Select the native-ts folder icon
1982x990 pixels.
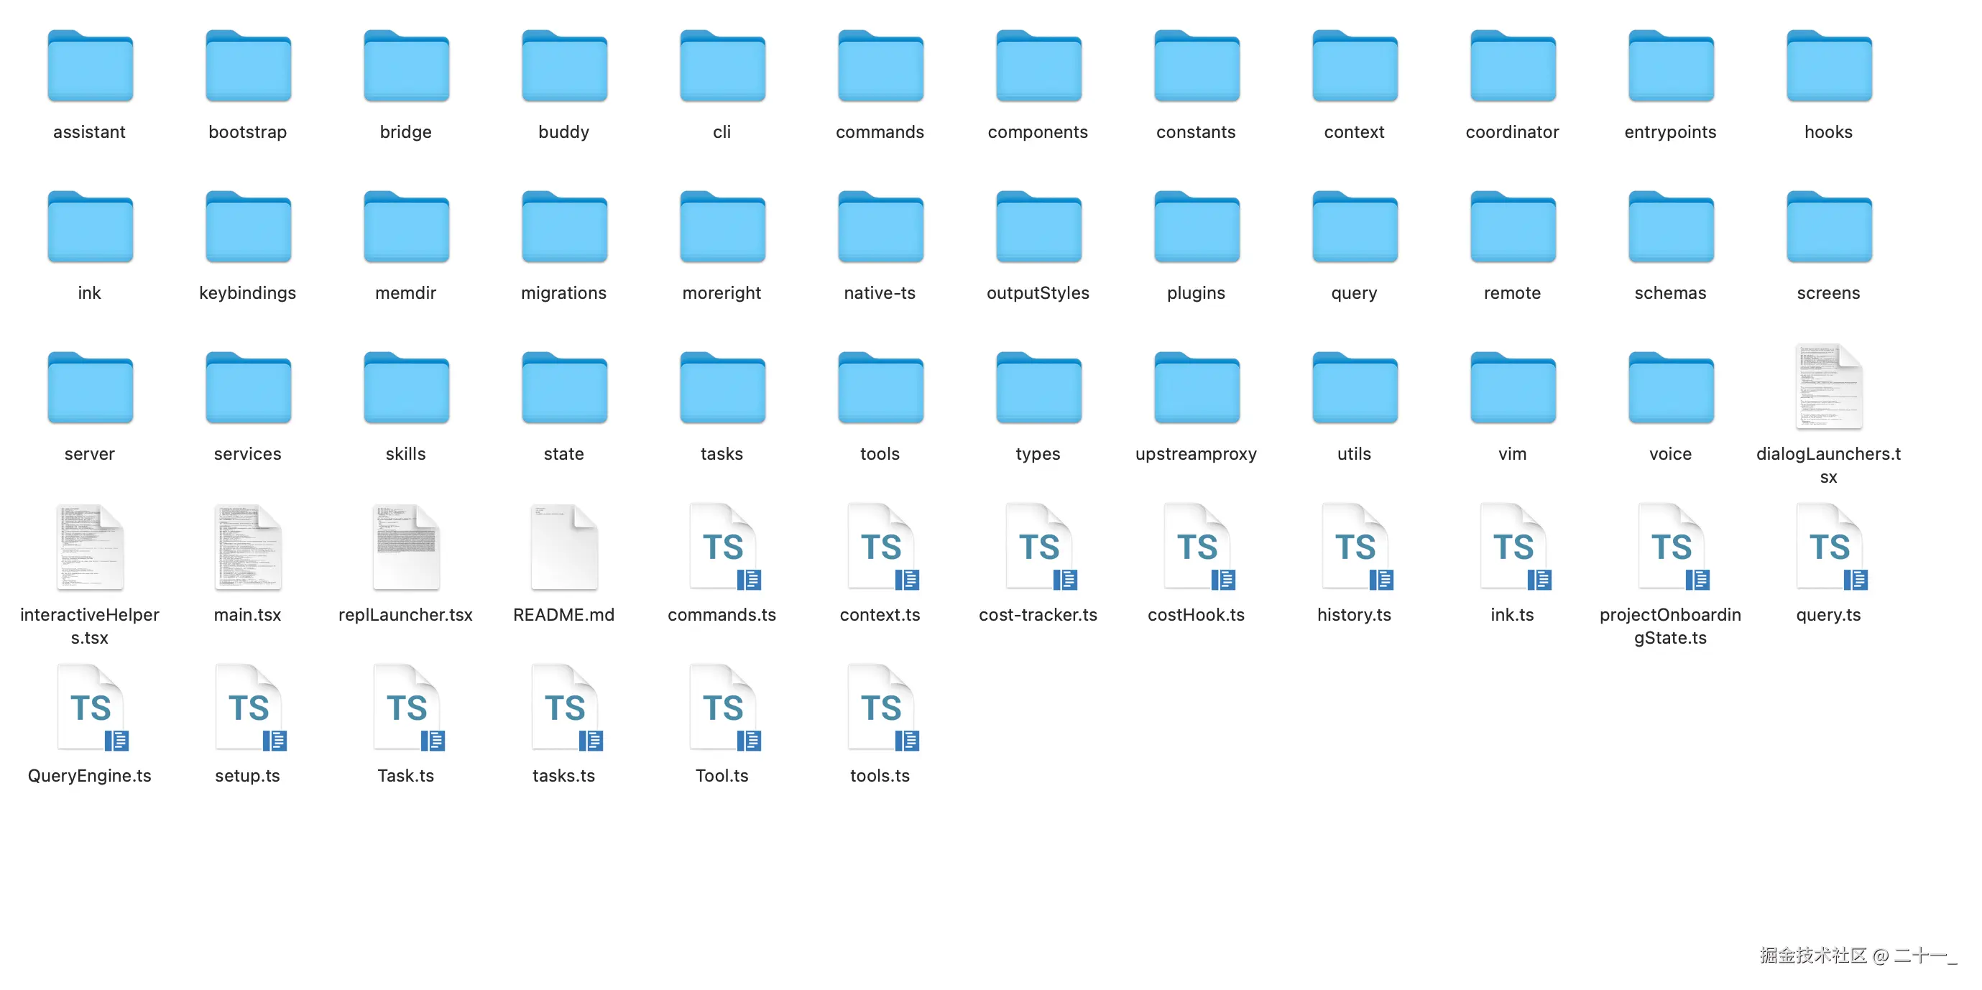tap(880, 228)
